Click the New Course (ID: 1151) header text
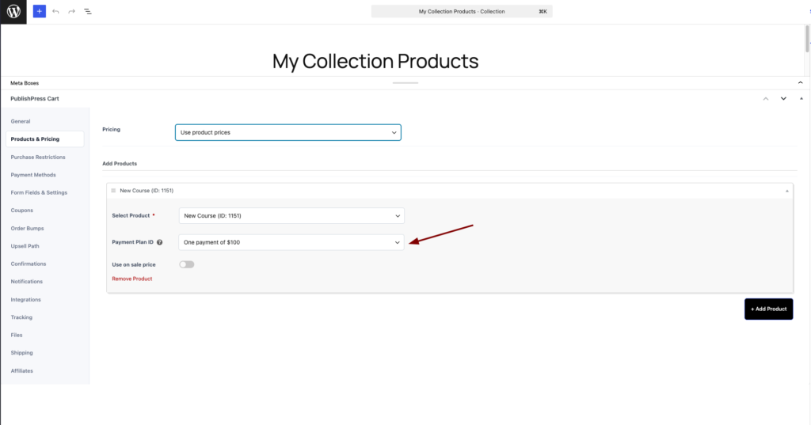This screenshot has width=811, height=425. [x=147, y=190]
